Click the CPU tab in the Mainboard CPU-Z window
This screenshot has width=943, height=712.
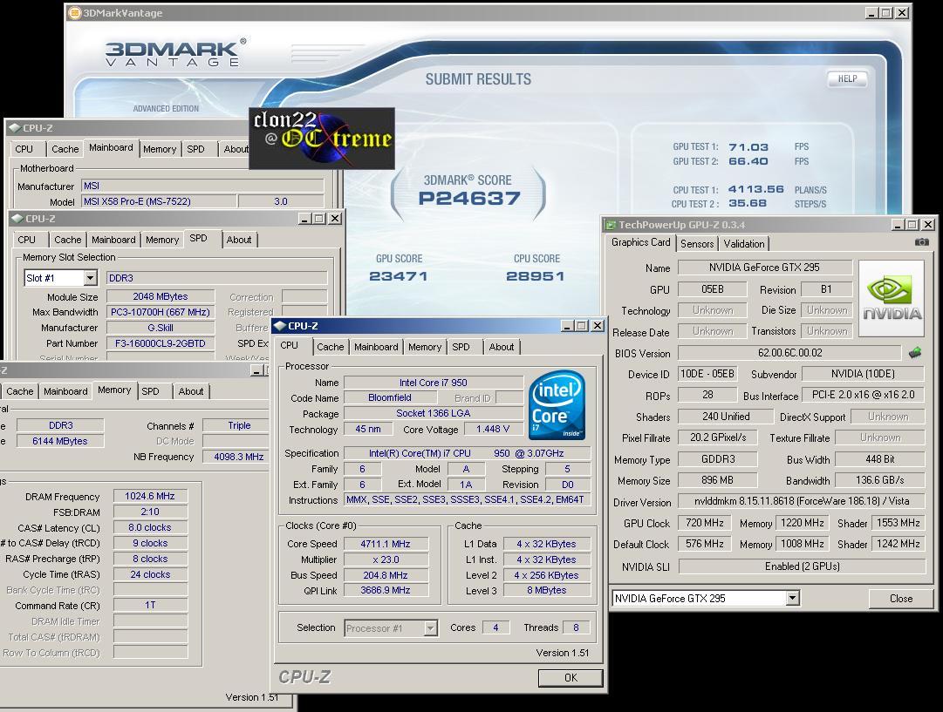click(x=24, y=149)
